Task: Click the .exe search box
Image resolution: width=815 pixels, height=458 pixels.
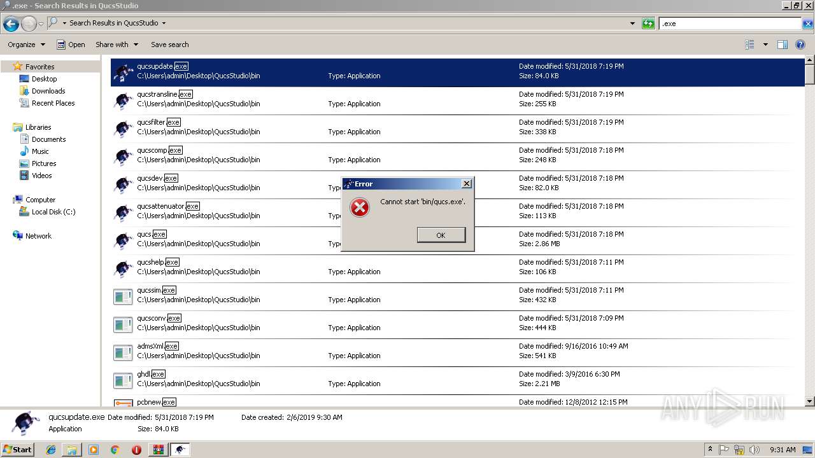Action: click(730, 24)
